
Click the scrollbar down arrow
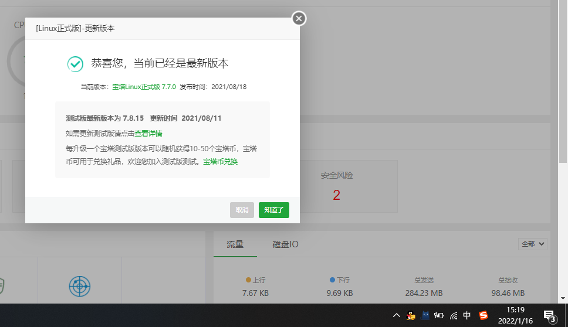coord(563,298)
